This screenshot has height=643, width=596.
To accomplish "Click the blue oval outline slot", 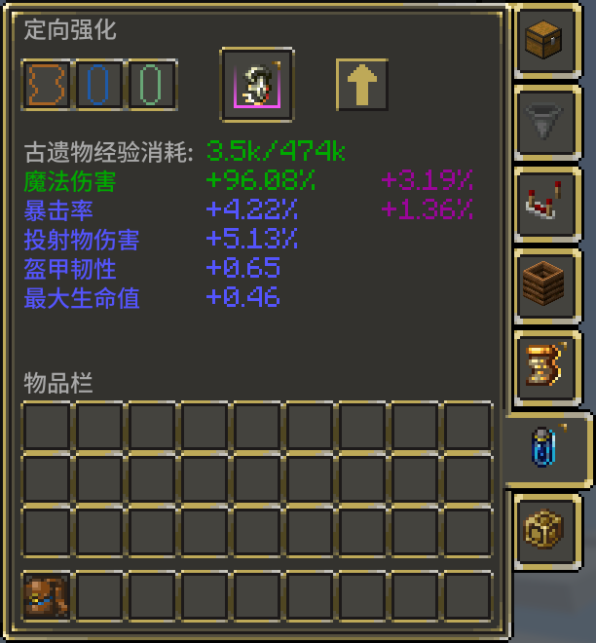I will pos(98,85).
